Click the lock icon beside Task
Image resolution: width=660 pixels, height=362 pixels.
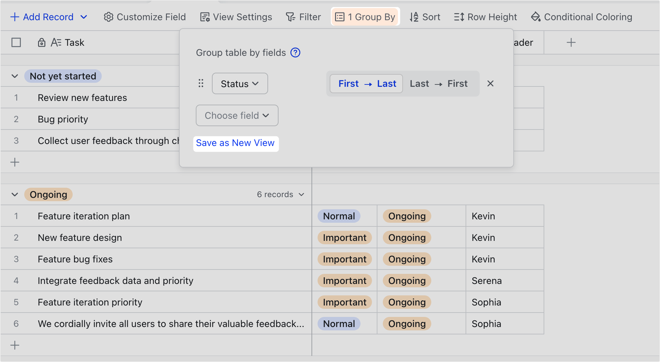tap(41, 42)
